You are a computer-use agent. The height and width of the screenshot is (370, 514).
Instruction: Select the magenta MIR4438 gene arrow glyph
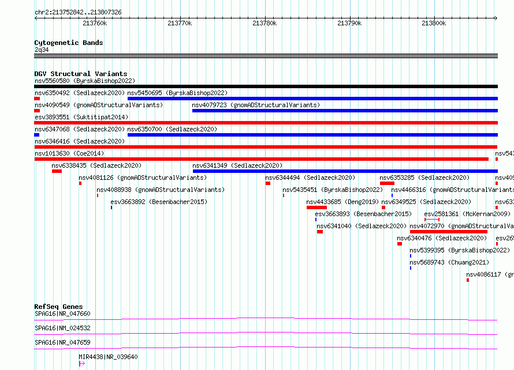(x=82, y=364)
